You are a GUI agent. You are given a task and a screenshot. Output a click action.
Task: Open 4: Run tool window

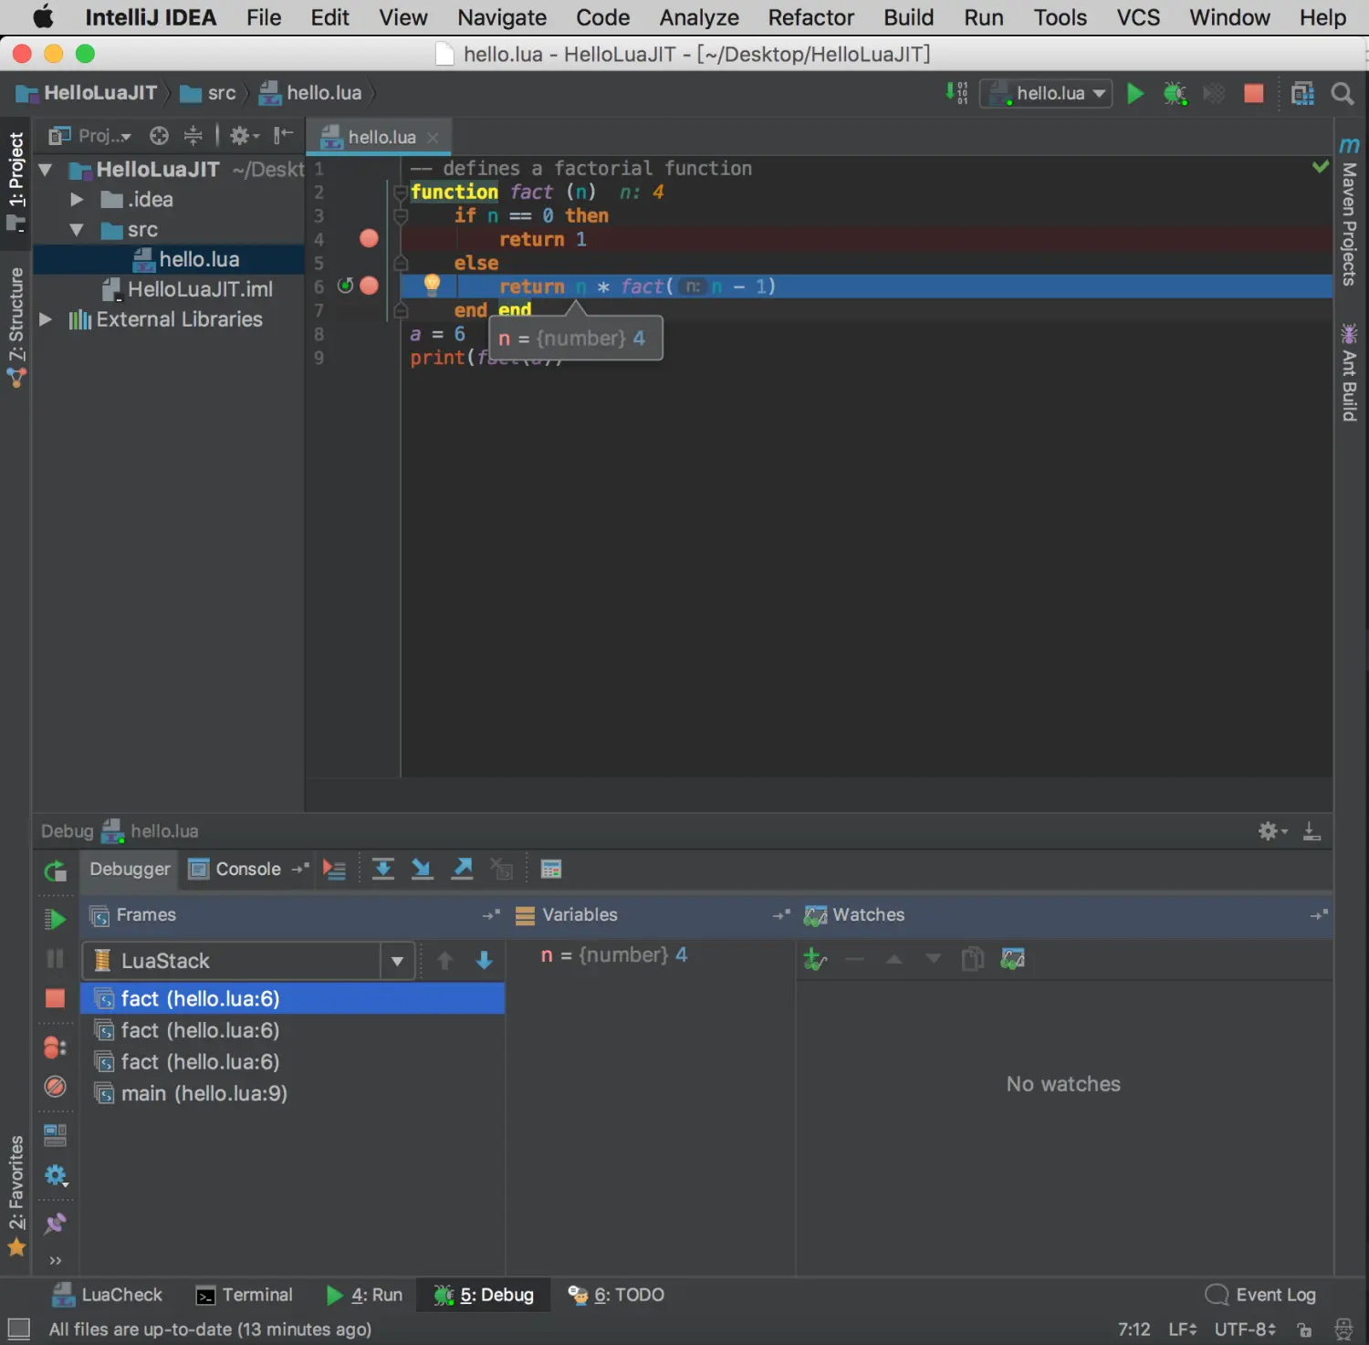click(364, 1295)
